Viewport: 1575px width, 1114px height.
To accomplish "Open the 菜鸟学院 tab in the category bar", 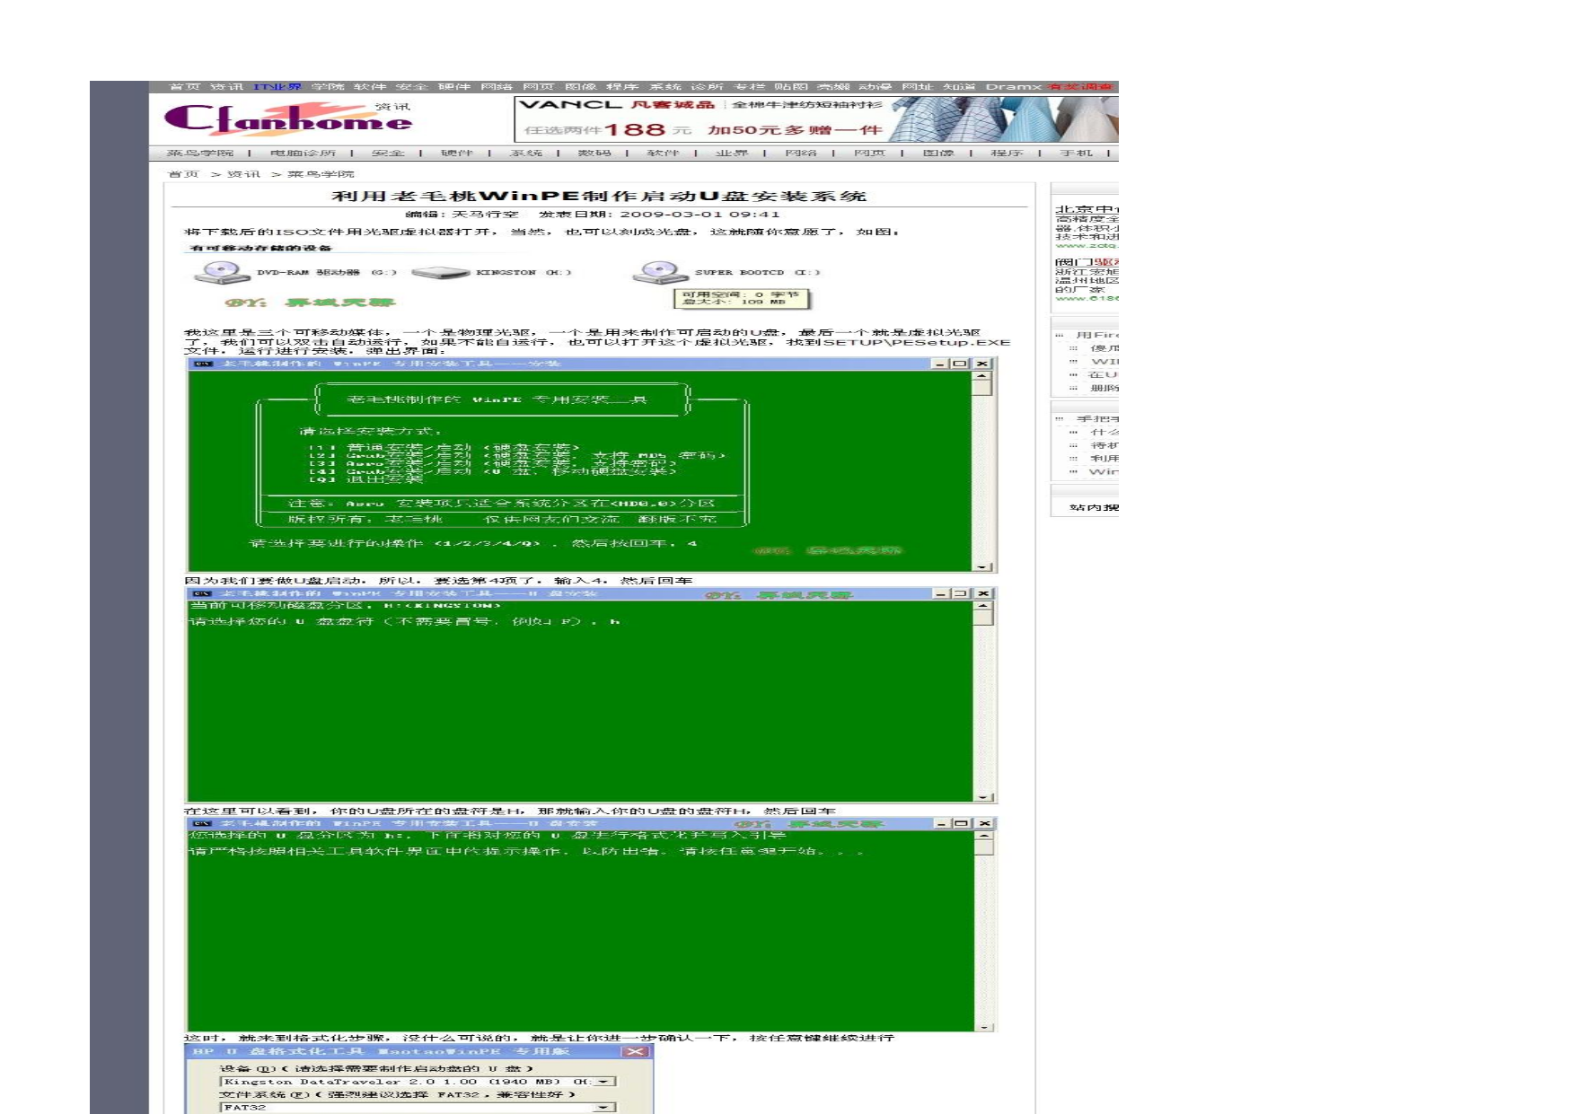I will (x=199, y=154).
